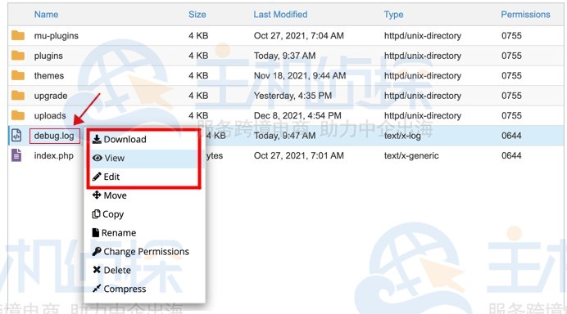Click httpd/unix-directory type of uploads row
The image size is (567, 314).
click(x=423, y=116)
